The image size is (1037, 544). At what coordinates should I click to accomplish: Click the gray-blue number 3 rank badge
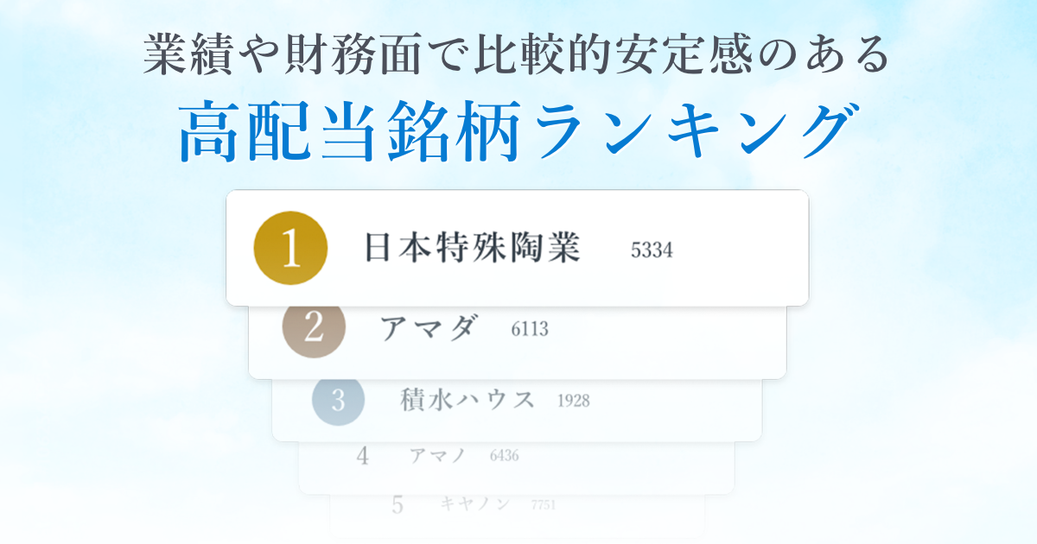[338, 400]
